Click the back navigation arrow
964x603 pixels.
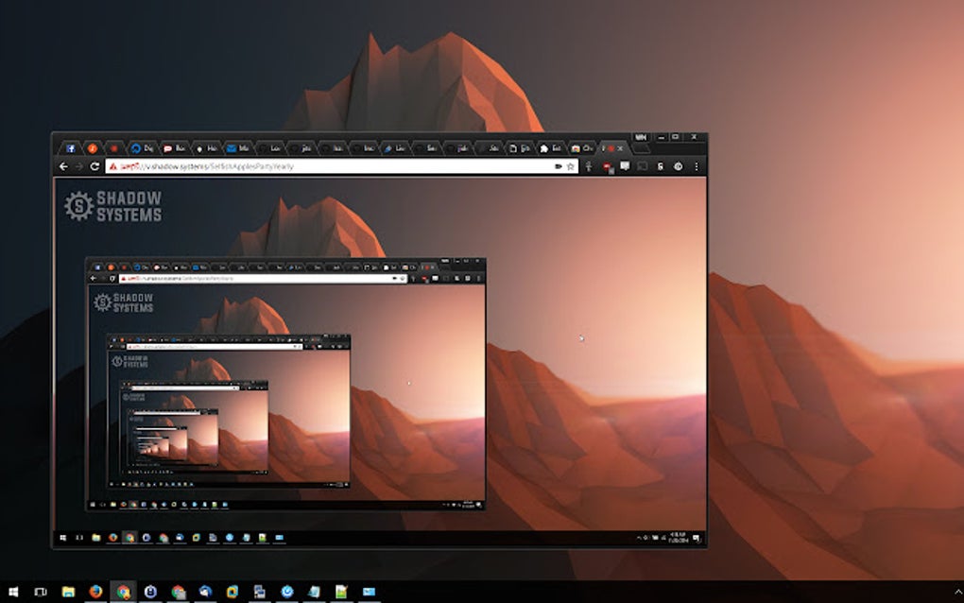63,166
